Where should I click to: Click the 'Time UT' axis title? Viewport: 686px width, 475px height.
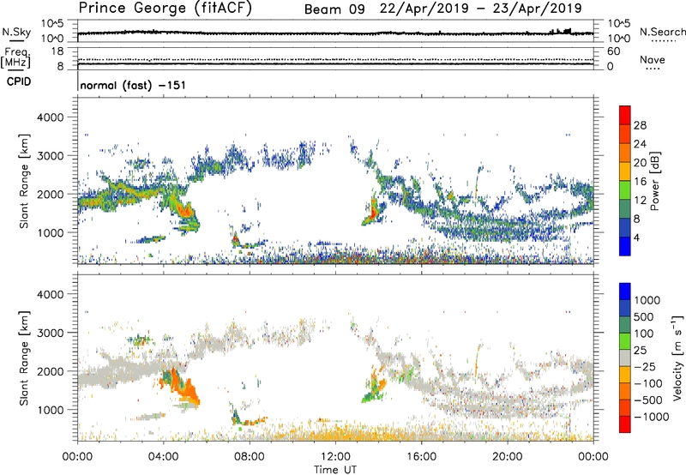pyautogui.click(x=335, y=470)
